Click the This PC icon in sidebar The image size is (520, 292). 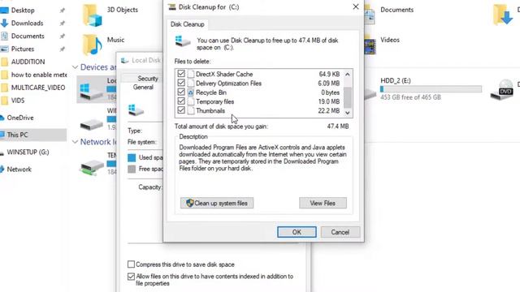tap(2, 135)
